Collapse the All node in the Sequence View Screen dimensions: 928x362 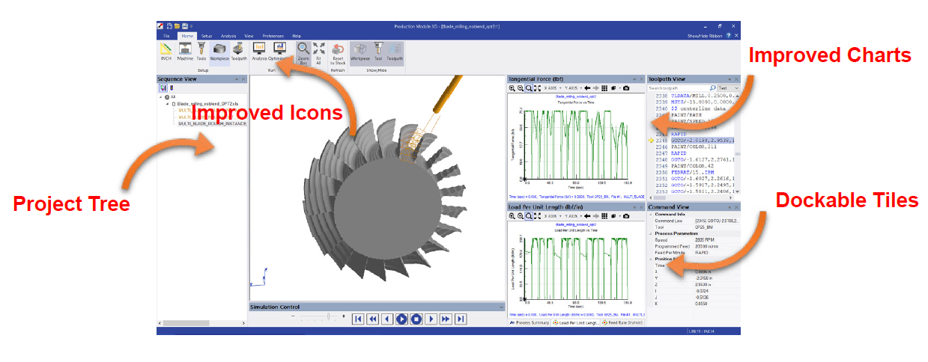160,97
